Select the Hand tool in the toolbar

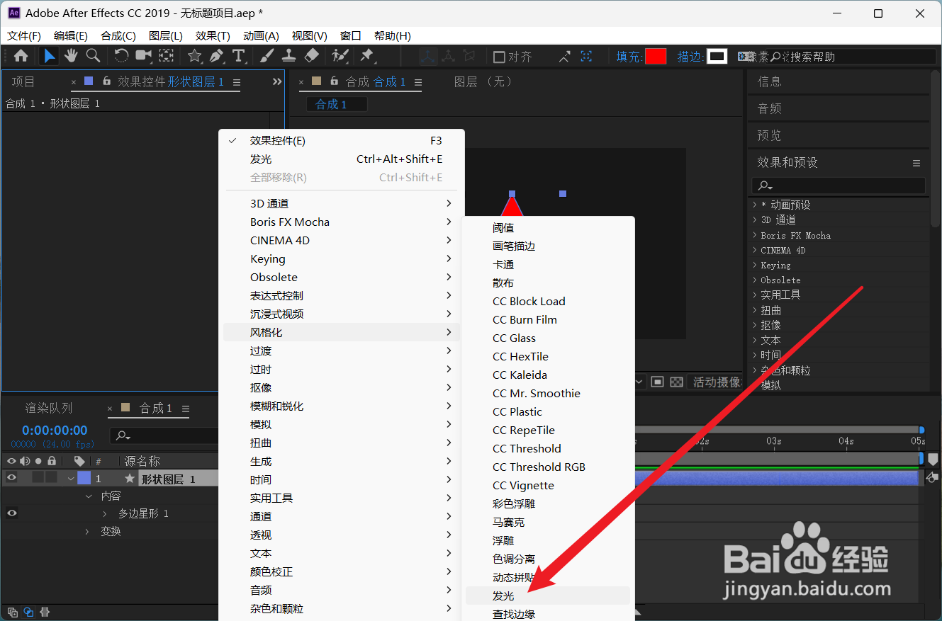pos(70,55)
